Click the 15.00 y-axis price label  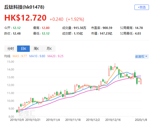(x=11, y=62)
